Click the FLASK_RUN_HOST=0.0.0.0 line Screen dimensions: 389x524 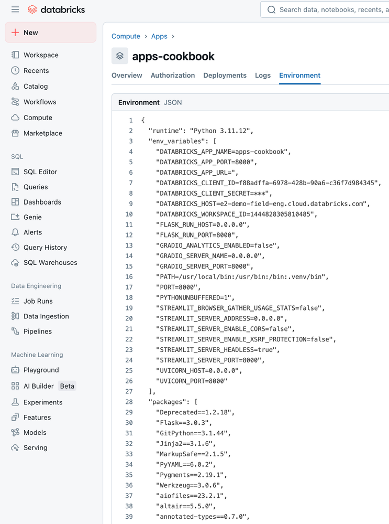203,224
